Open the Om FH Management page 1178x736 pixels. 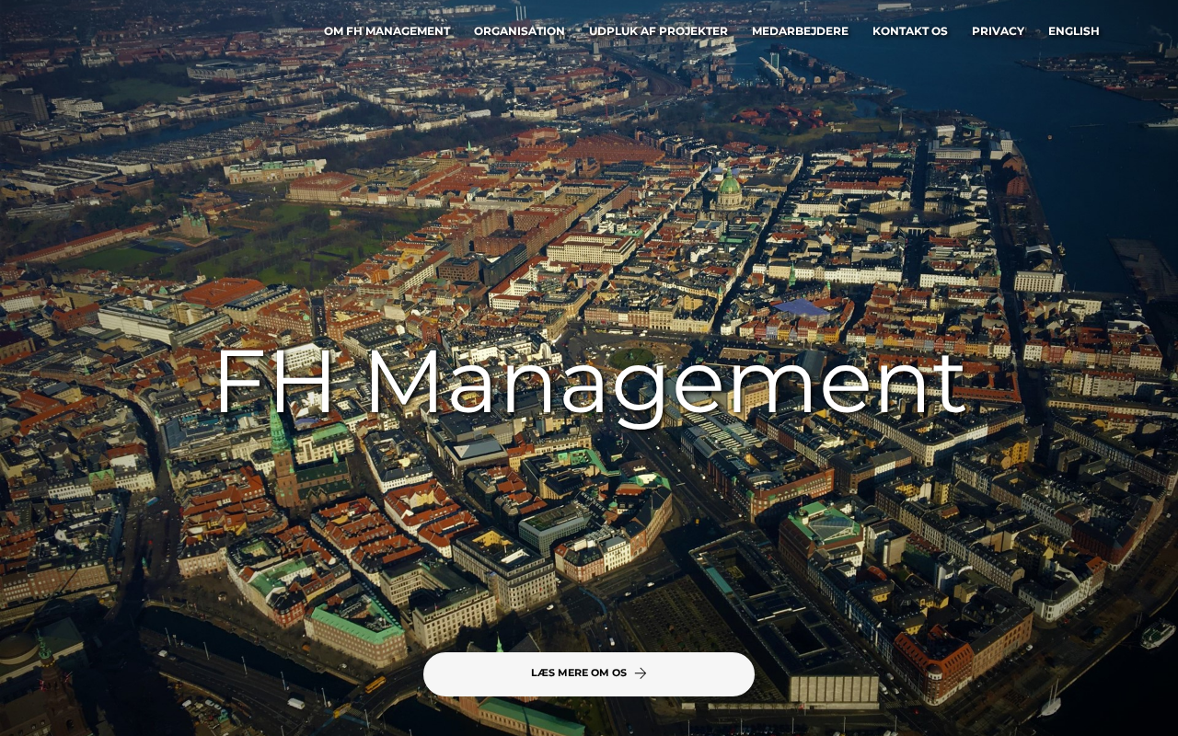387,31
